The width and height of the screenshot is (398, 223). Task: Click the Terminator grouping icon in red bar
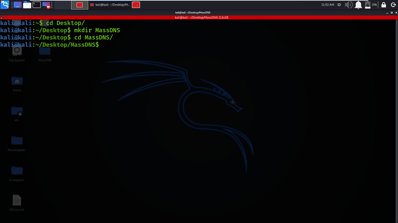[2, 17]
